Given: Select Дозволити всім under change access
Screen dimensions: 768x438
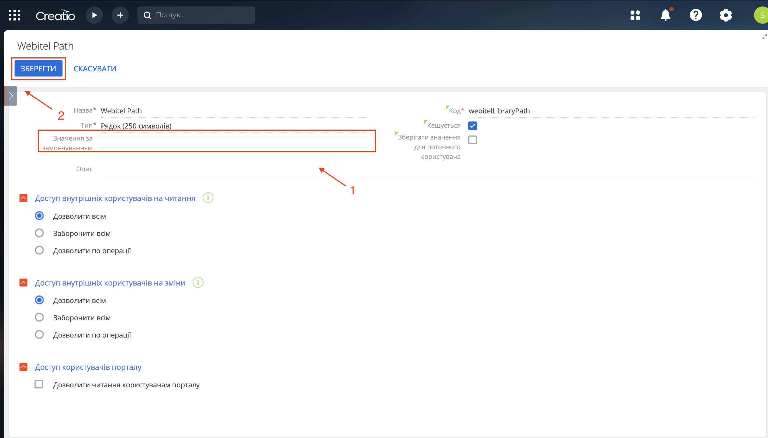Looking at the screenshot, I should tap(39, 300).
